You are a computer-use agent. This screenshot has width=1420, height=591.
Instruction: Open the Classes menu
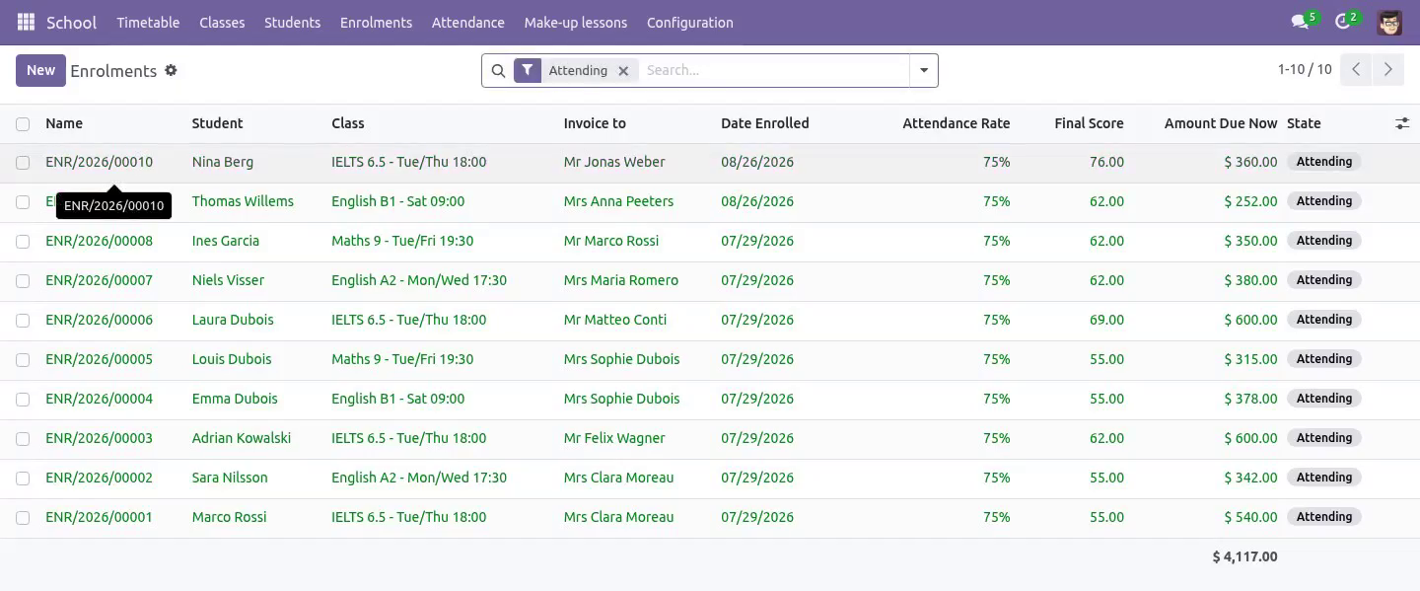pos(222,22)
